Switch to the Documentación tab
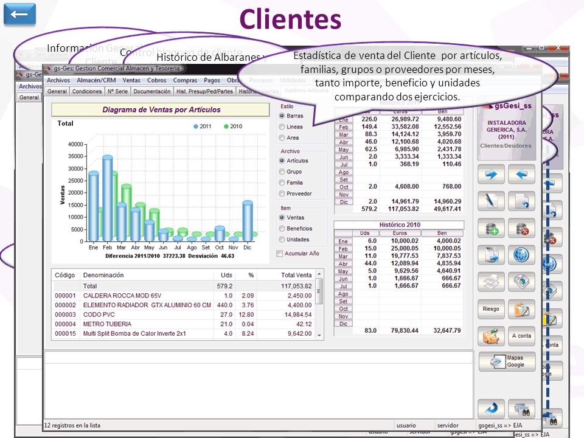Screen dimensions: 584x438 [152, 91]
